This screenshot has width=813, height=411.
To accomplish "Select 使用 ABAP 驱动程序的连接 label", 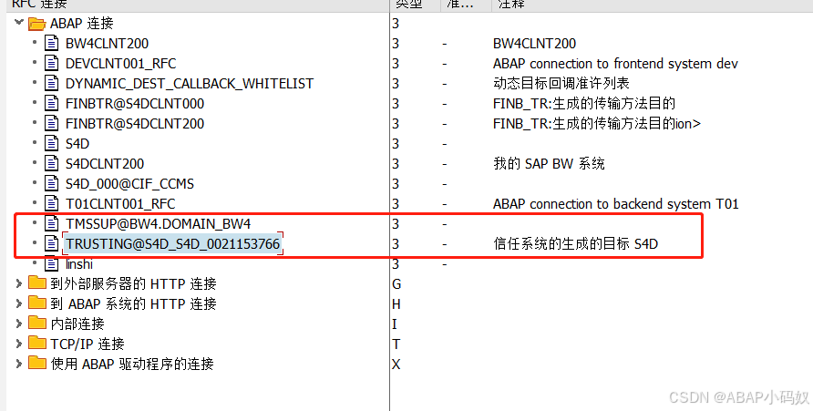I will tap(131, 364).
